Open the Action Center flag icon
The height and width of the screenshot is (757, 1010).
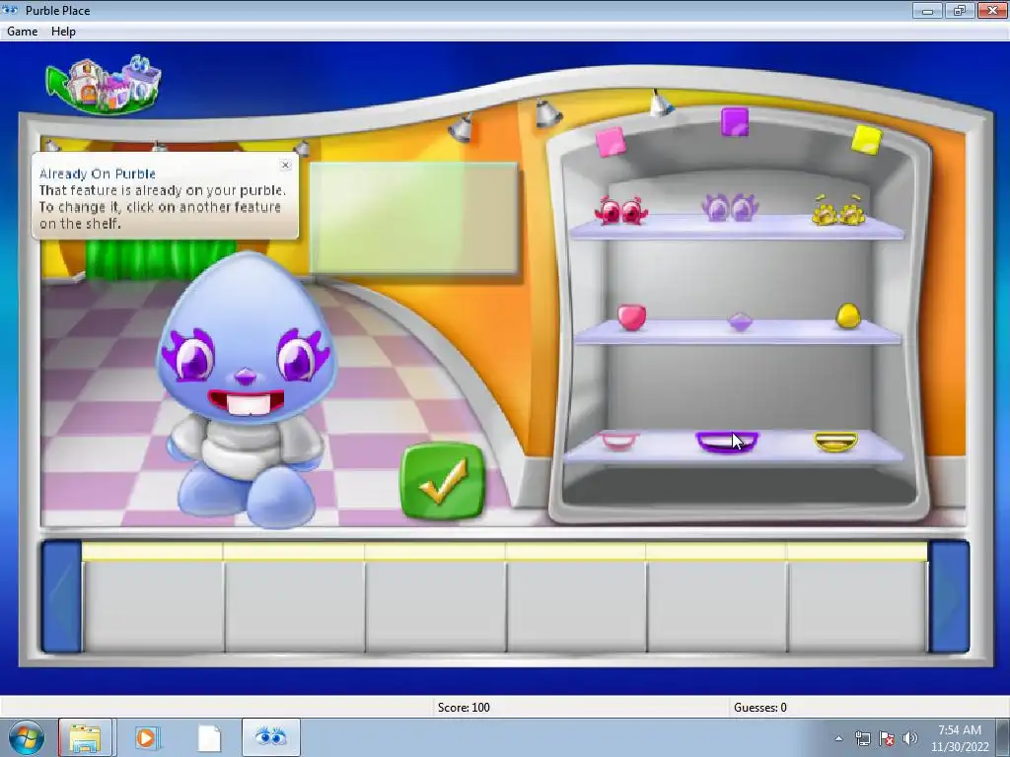click(x=887, y=738)
